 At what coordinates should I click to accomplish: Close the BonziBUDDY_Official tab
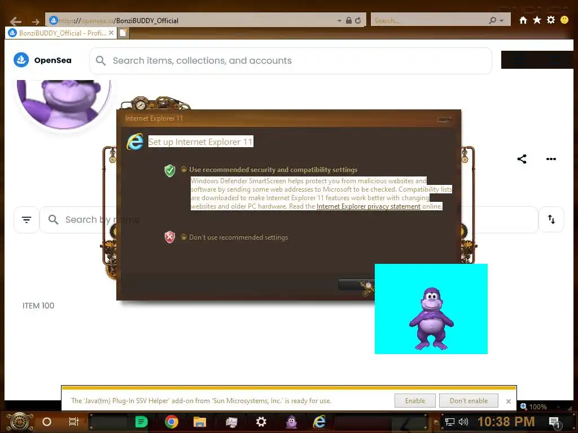point(111,33)
